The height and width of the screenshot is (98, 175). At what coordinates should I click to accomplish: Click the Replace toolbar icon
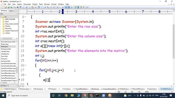[48, 7]
